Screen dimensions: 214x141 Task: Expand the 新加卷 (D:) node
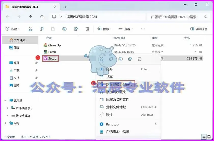coord(7,116)
